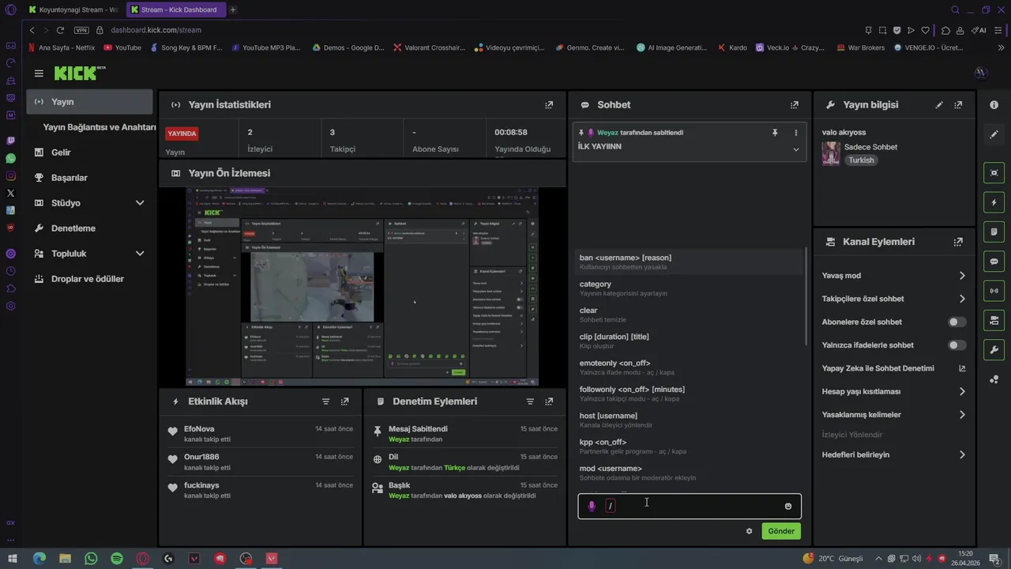Click the Windows Start button
The image size is (1011, 569).
click(x=13, y=559)
